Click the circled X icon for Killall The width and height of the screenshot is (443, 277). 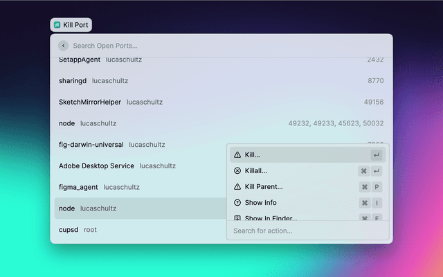coord(237,170)
